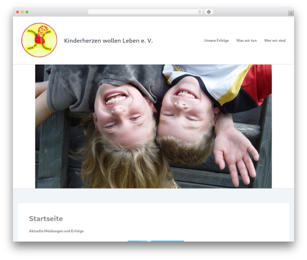This screenshot has height=260, width=307.
Task: Open the Wer wir sind menu item
Action: pyautogui.click(x=274, y=41)
